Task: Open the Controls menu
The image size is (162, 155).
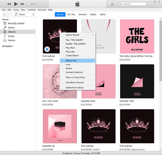Action: pos(32,10)
